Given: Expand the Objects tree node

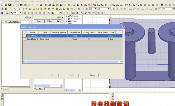Looking at the screenshot, I should click(66, 16).
